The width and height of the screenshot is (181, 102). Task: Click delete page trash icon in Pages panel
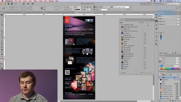178,53
